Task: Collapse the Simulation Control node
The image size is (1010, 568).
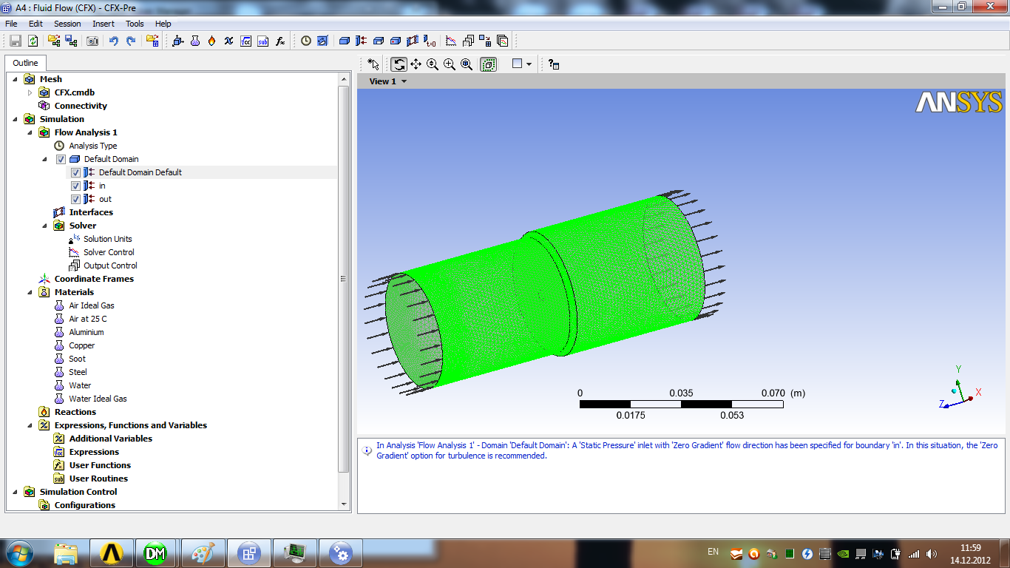Action: coord(16,492)
